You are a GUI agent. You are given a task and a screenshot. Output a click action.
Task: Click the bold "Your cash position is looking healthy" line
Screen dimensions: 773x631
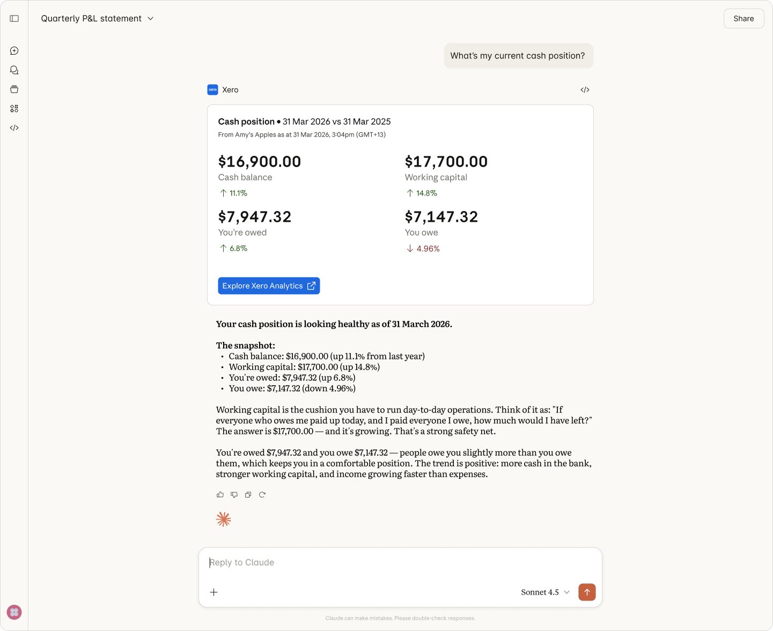(x=334, y=325)
